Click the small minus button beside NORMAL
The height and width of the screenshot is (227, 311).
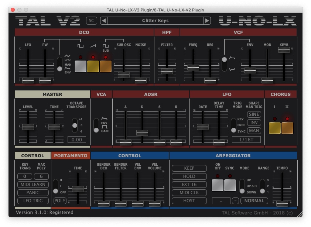(x=235, y=201)
